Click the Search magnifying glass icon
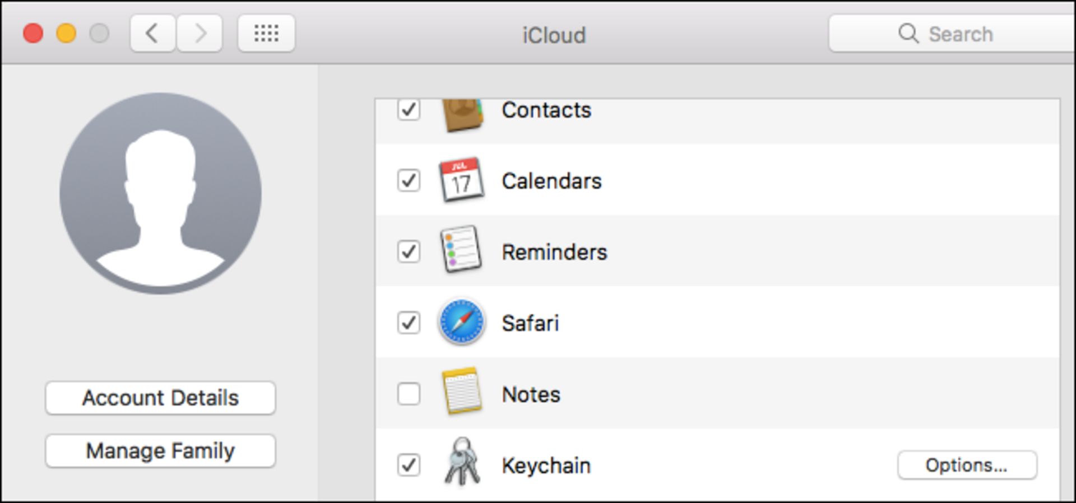 908,34
